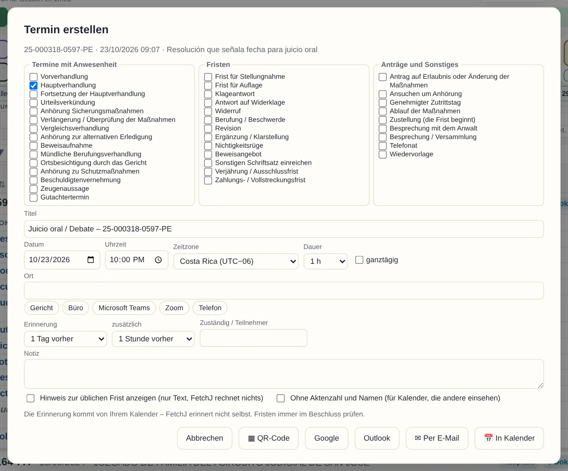
Task: Open the time picker clock icon
Action: click(x=158, y=260)
